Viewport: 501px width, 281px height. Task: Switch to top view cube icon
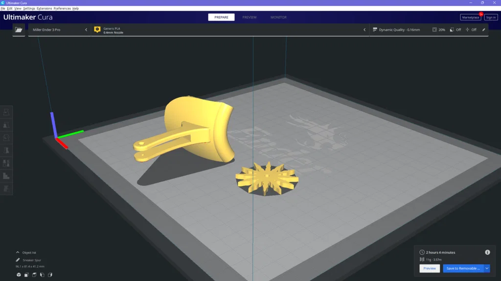[34, 275]
